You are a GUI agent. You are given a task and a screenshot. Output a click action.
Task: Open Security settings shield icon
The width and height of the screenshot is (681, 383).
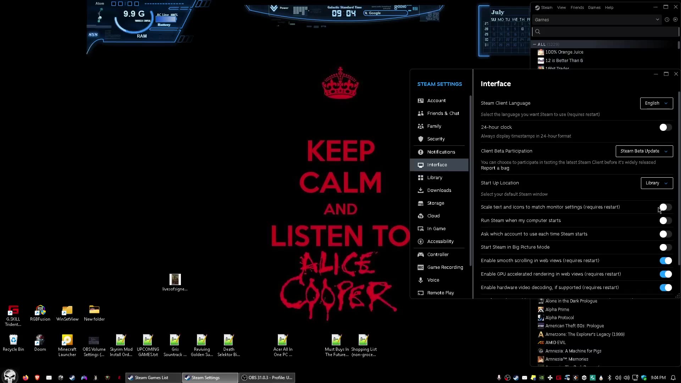pyautogui.click(x=421, y=139)
